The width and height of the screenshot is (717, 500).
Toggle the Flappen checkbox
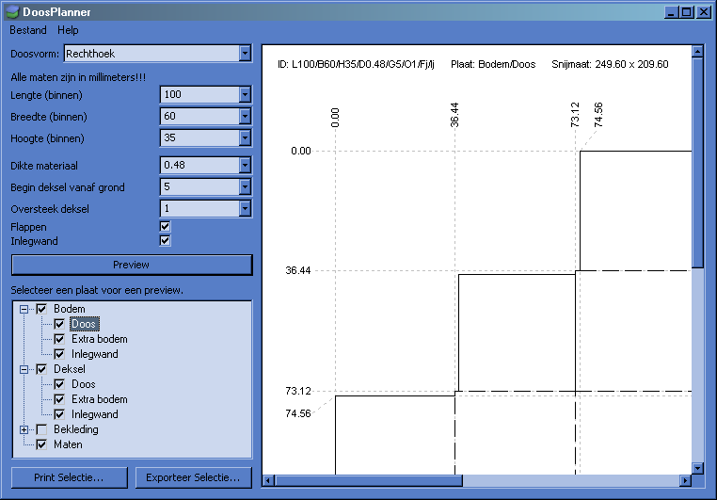[165, 226]
